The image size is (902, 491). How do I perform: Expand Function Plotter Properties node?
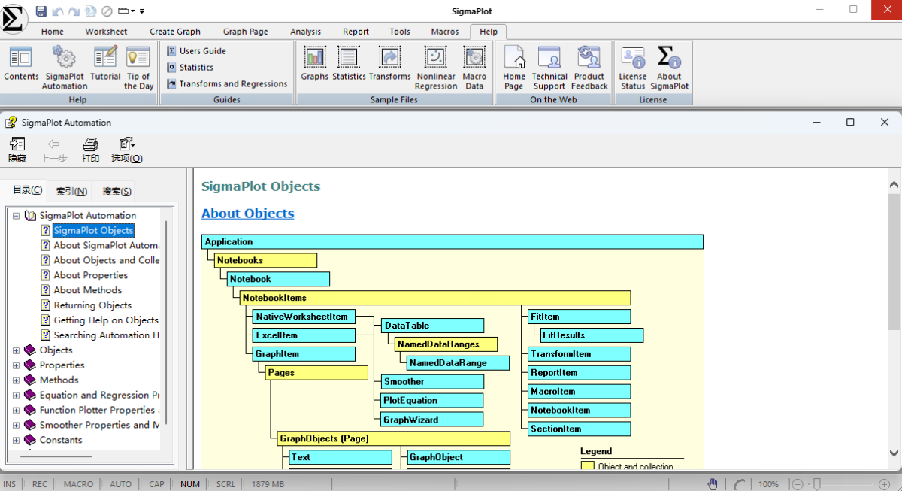click(x=17, y=411)
